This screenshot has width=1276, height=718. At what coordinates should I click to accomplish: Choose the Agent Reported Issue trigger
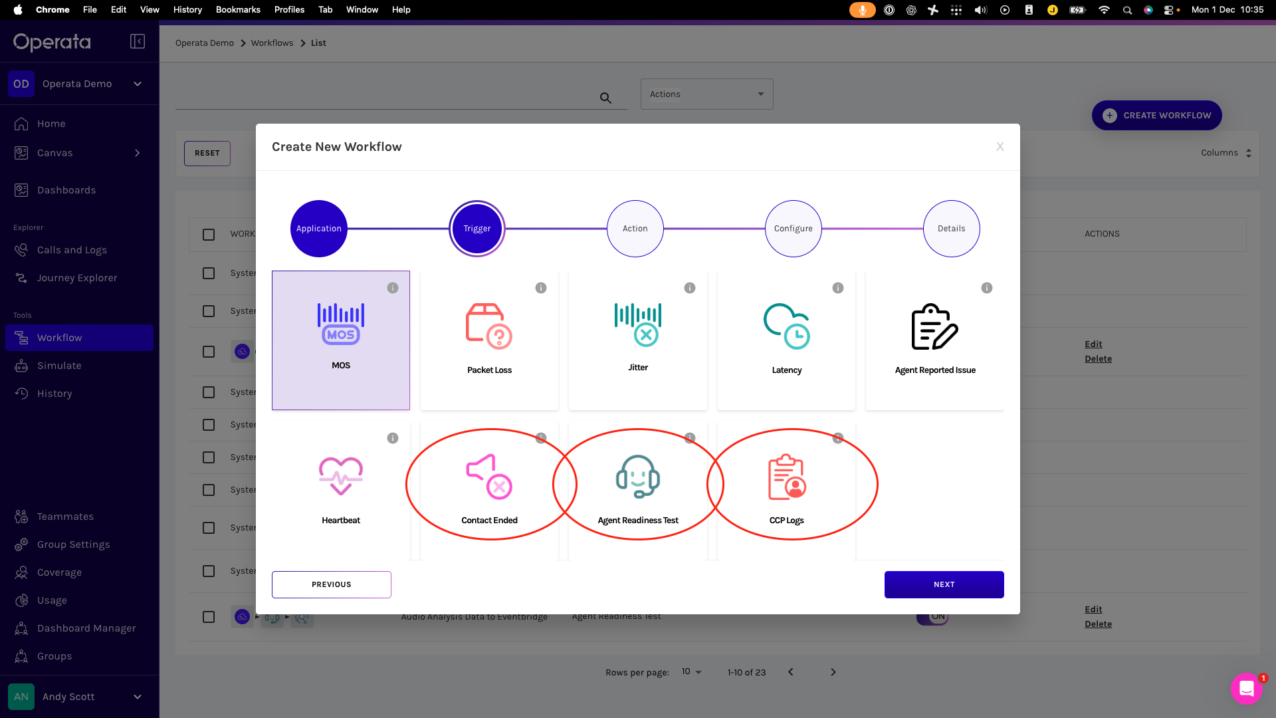click(935, 340)
